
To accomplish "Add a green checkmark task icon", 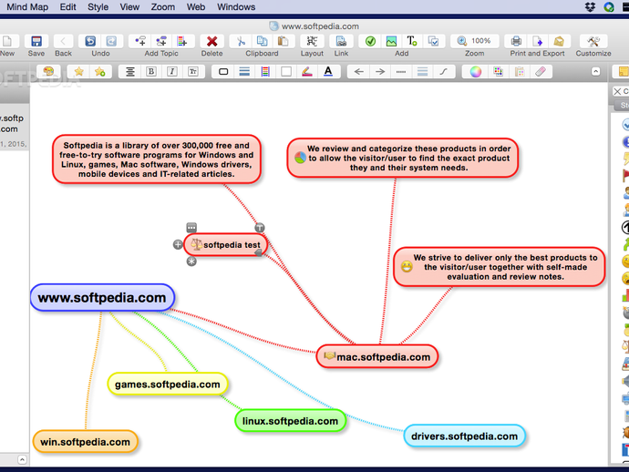I will (x=370, y=41).
